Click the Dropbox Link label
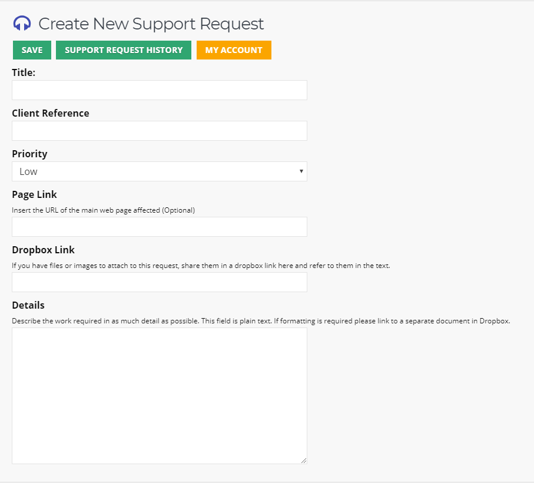Viewport: 534px width, 483px height. [43, 250]
